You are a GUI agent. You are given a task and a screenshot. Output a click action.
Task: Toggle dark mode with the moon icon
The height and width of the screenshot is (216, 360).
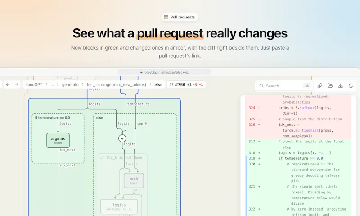coord(351,86)
